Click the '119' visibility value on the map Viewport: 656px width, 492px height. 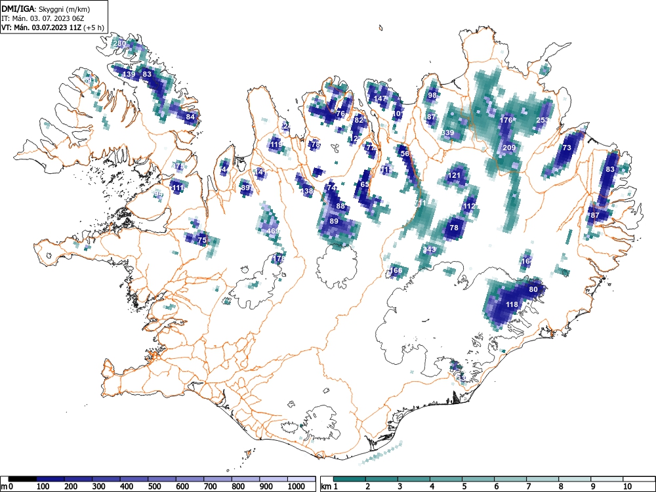[x=276, y=145]
